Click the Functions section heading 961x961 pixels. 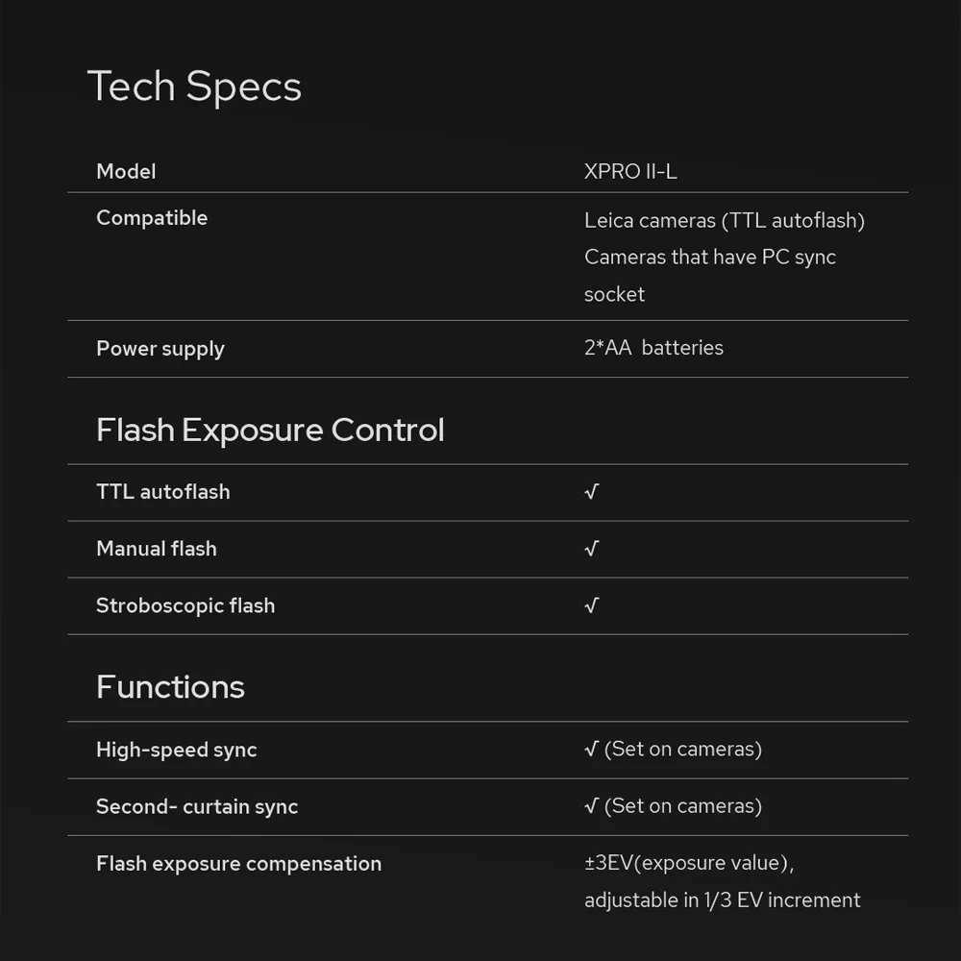(170, 687)
